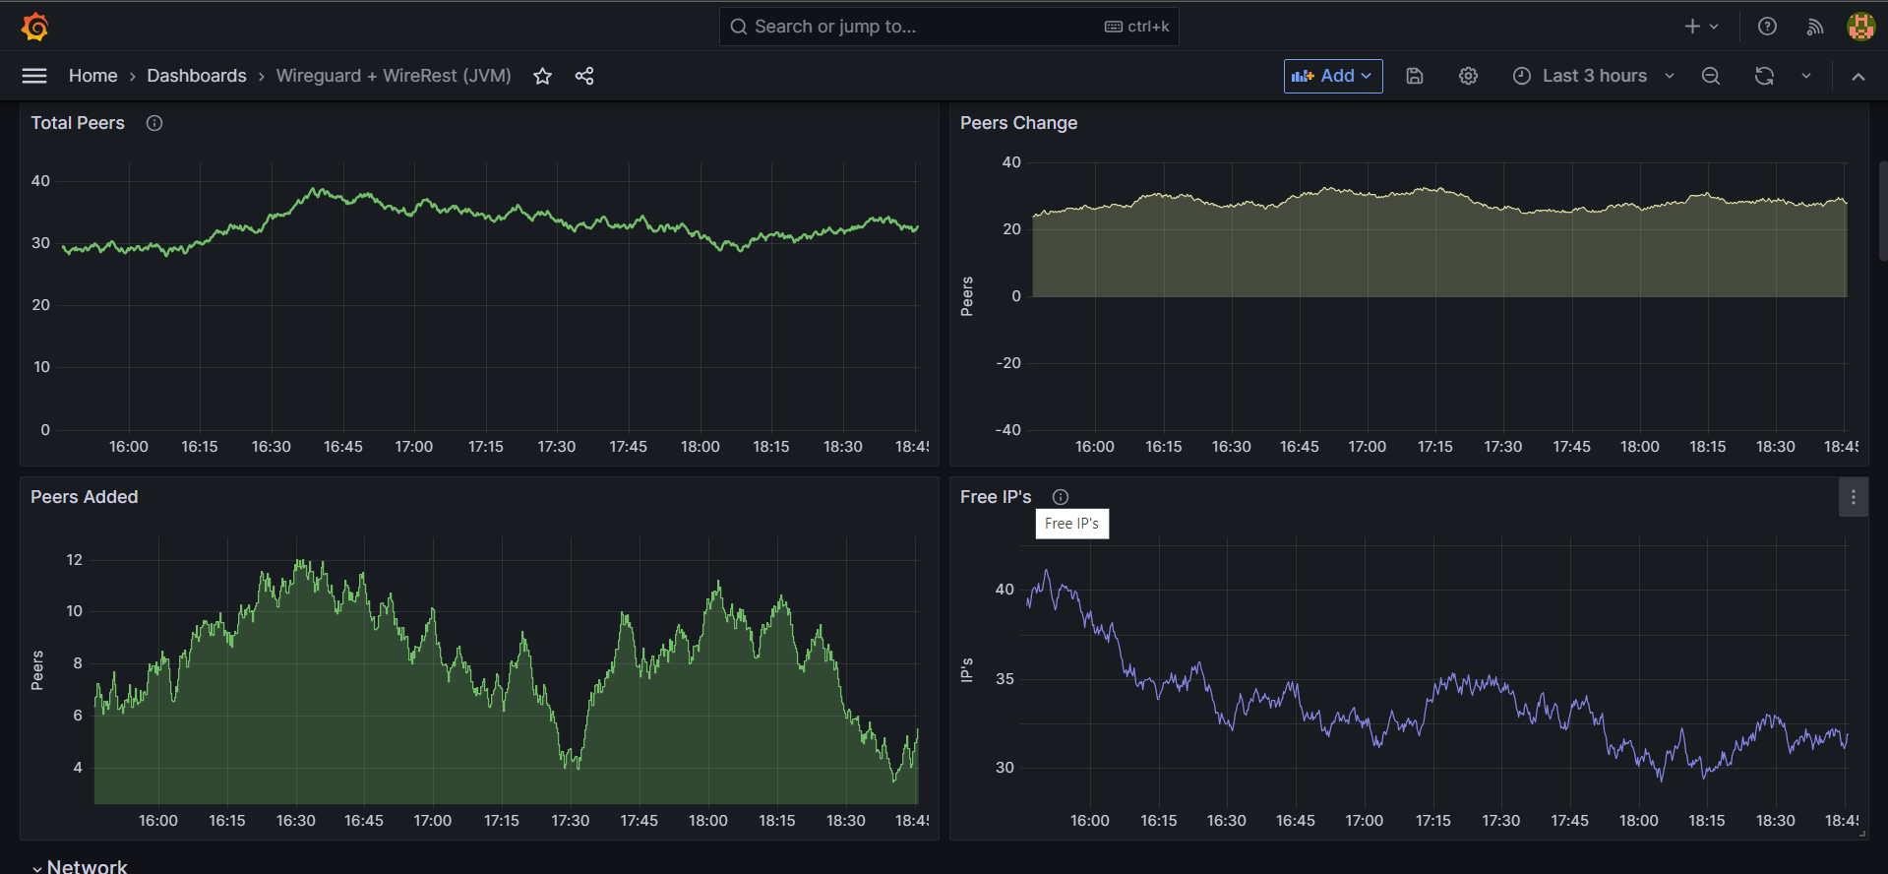Click the Grafana logo icon
Viewport: 1888px width, 874px height.
pyautogui.click(x=35, y=27)
